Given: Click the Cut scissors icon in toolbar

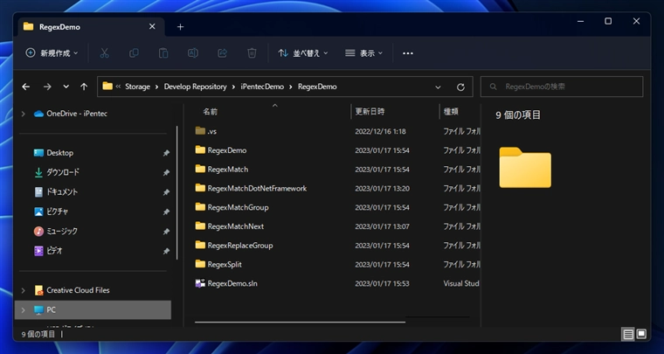Looking at the screenshot, I should click(105, 53).
